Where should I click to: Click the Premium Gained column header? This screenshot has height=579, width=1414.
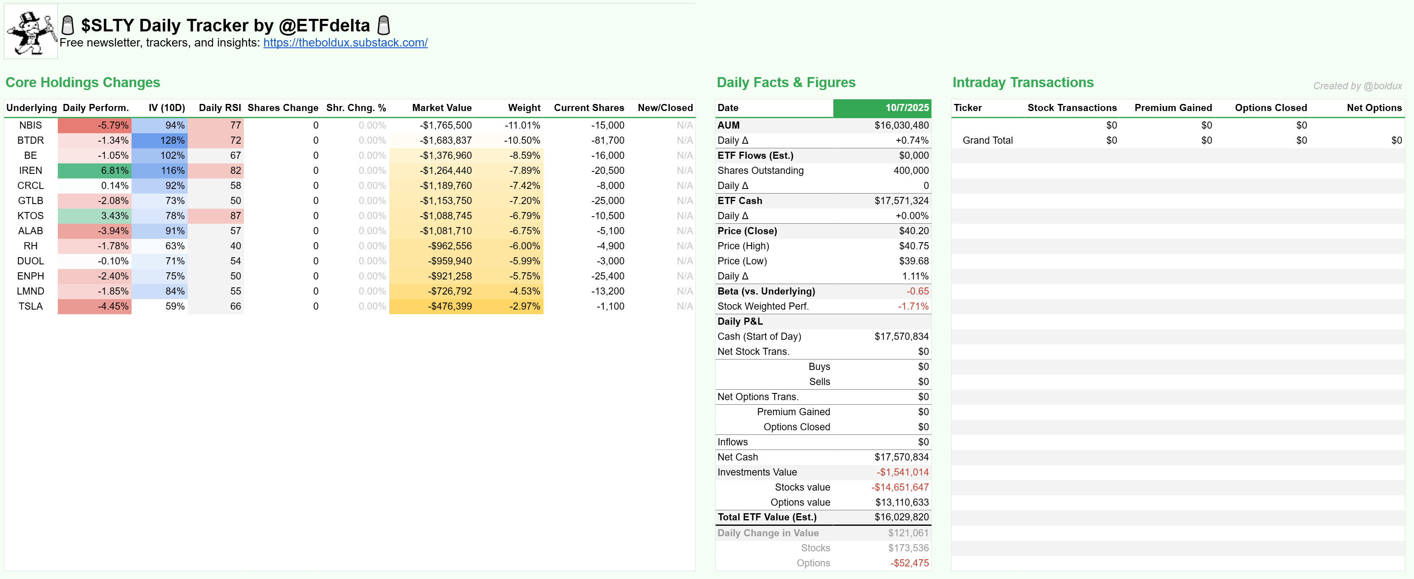click(1173, 108)
